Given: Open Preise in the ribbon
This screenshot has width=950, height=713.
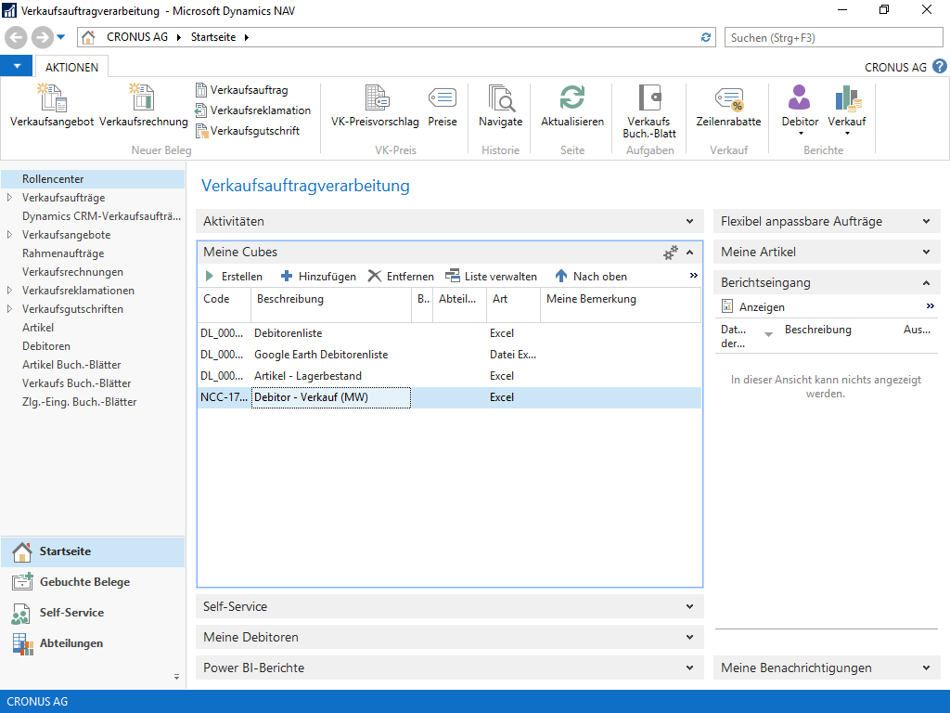Looking at the screenshot, I should tap(443, 106).
